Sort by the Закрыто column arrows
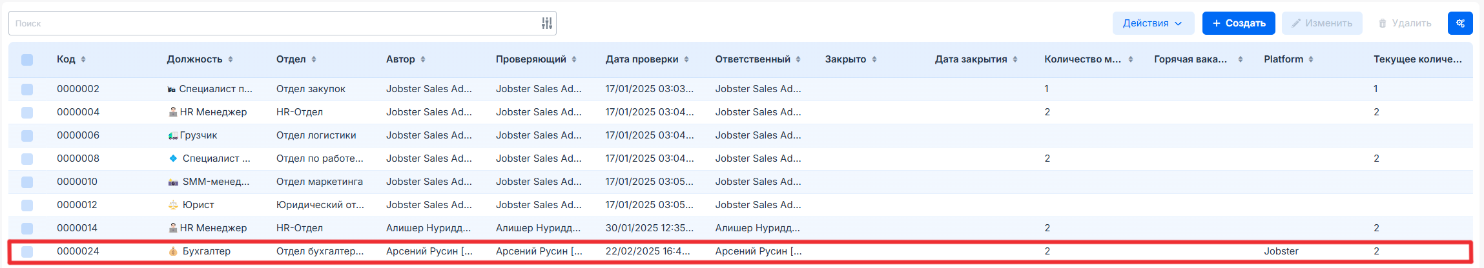The width and height of the screenshot is (1484, 268). [x=874, y=59]
